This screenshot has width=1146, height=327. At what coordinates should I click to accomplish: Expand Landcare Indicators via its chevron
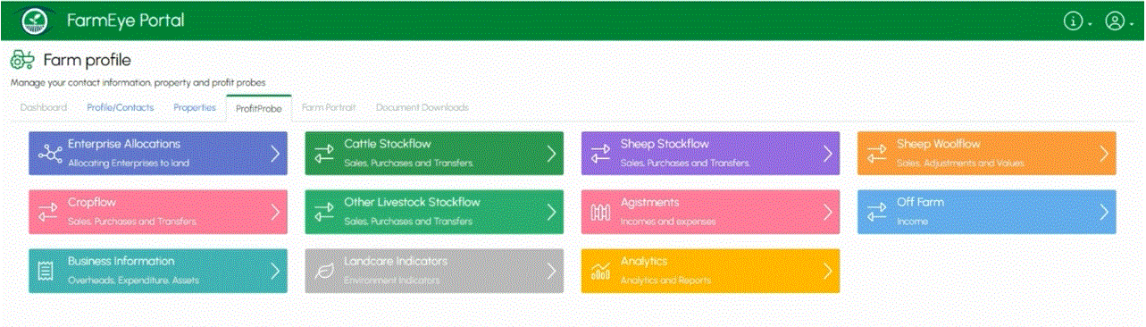(551, 271)
